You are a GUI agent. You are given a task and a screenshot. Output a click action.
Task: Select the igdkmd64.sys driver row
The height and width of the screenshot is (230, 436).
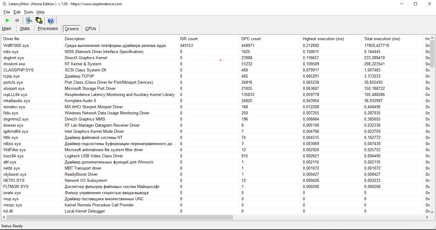[216, 131]
